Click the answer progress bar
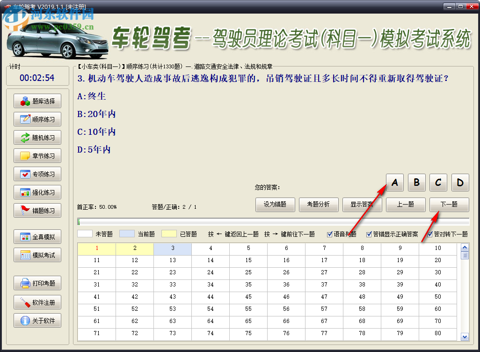480x352 pixels. tap(273, 220)
